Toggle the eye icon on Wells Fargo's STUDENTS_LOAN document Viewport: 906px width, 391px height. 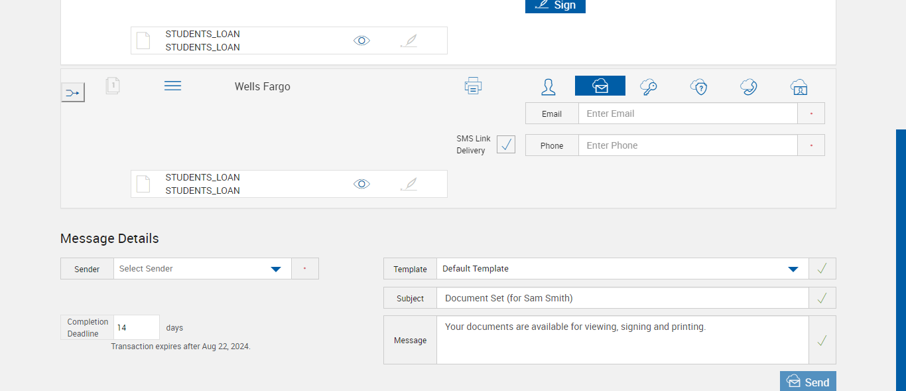(361, 184)
